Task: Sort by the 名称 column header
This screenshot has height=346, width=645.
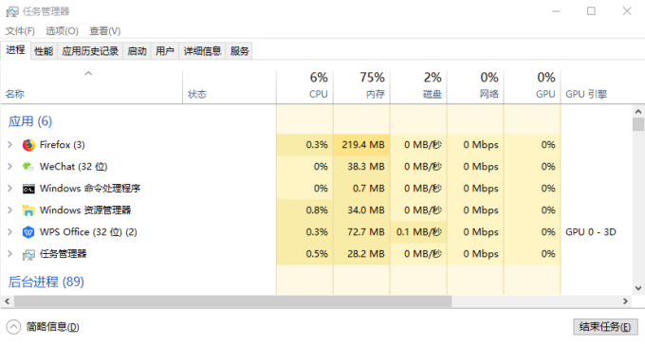Action: click(91, 86)
